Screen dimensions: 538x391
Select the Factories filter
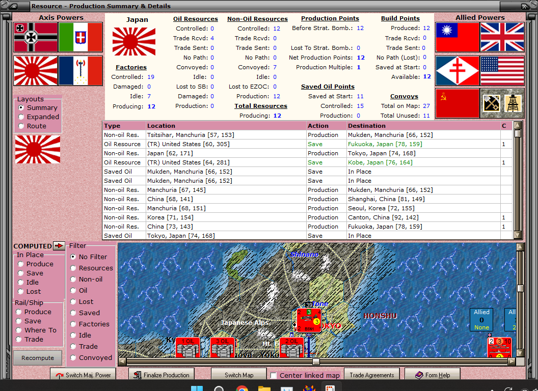pos(73,324)
